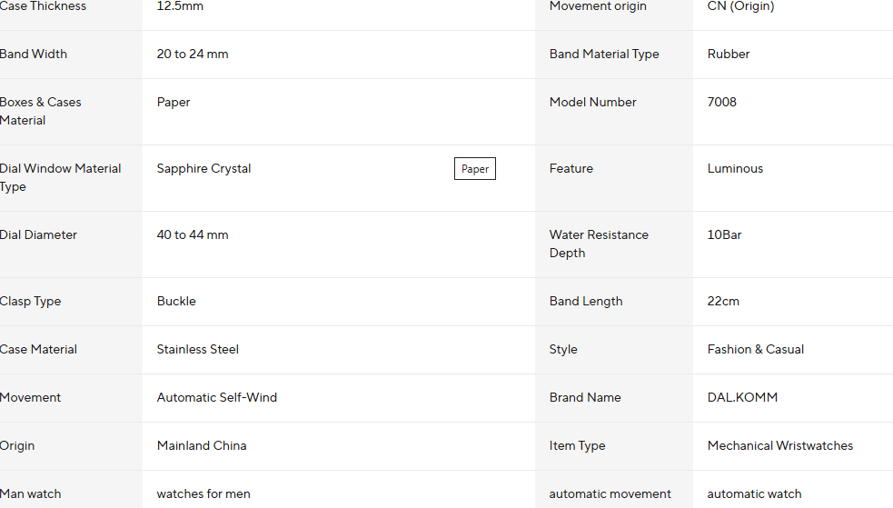
Task: Click the watches for men value
Action: (203, 493)
